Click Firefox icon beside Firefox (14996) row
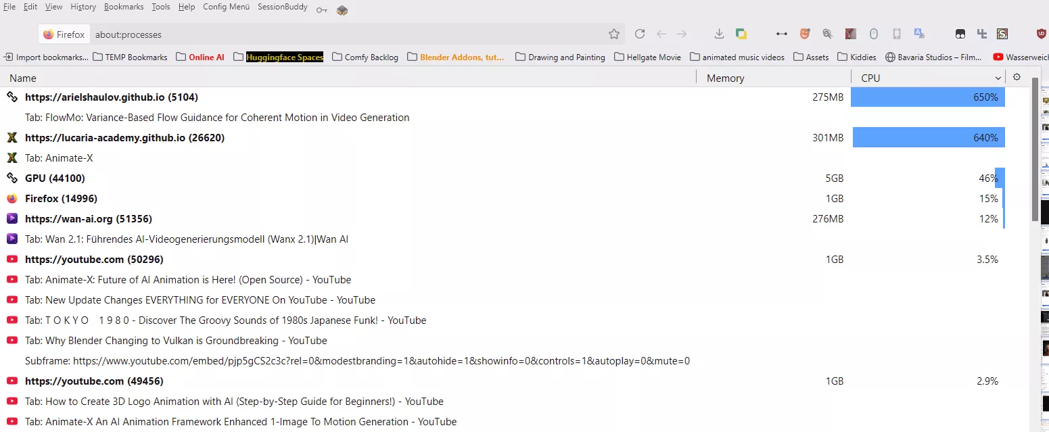 pyautogui.click(x=12, y=199)
